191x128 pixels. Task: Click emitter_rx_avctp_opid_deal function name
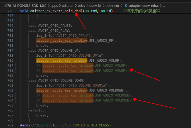point(56,11)
